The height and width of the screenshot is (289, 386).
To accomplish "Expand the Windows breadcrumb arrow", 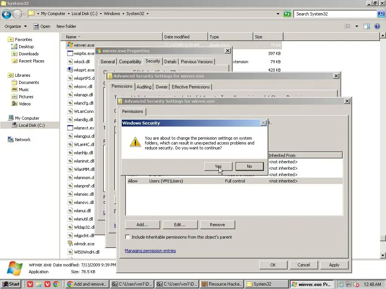I will coord(123,14).
